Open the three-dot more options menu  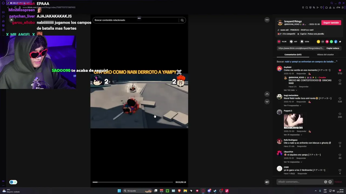267,20
